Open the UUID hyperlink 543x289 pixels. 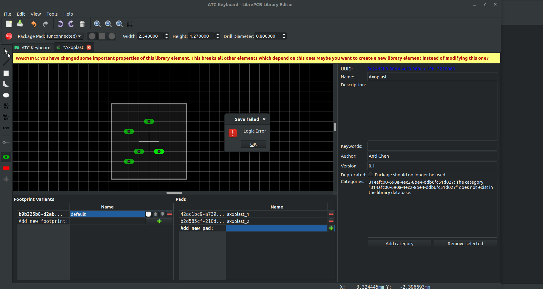[411, 69]
